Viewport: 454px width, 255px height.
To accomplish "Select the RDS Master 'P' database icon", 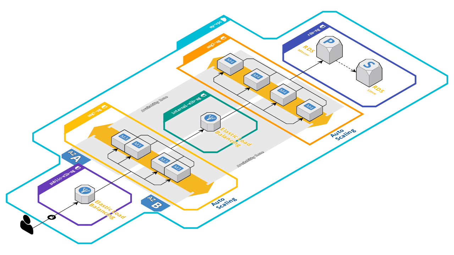I will pyautogui.click(x=330, y=50).
